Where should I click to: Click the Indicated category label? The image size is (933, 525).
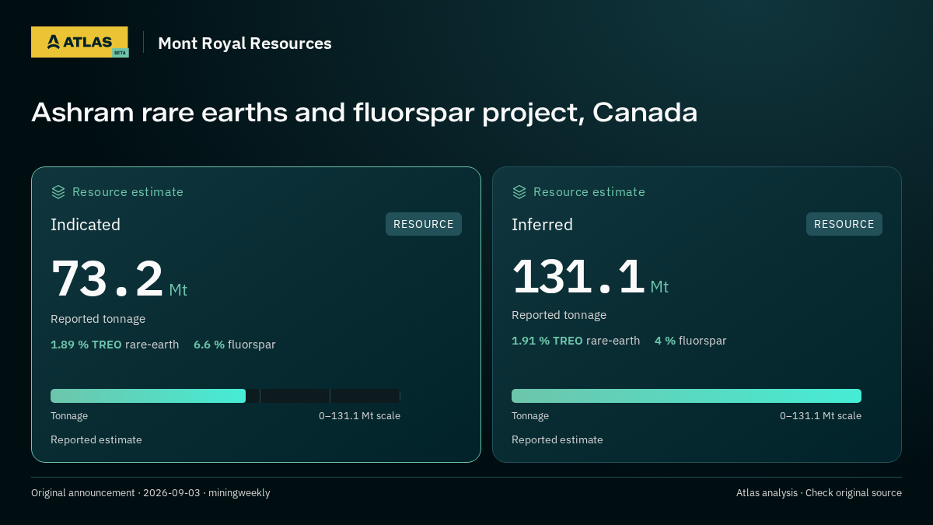click(86, 225)
